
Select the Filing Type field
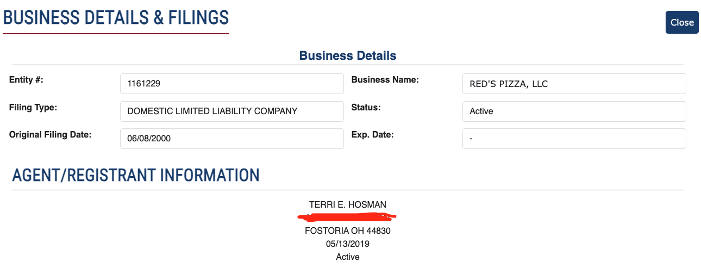[x=232, y=111]
